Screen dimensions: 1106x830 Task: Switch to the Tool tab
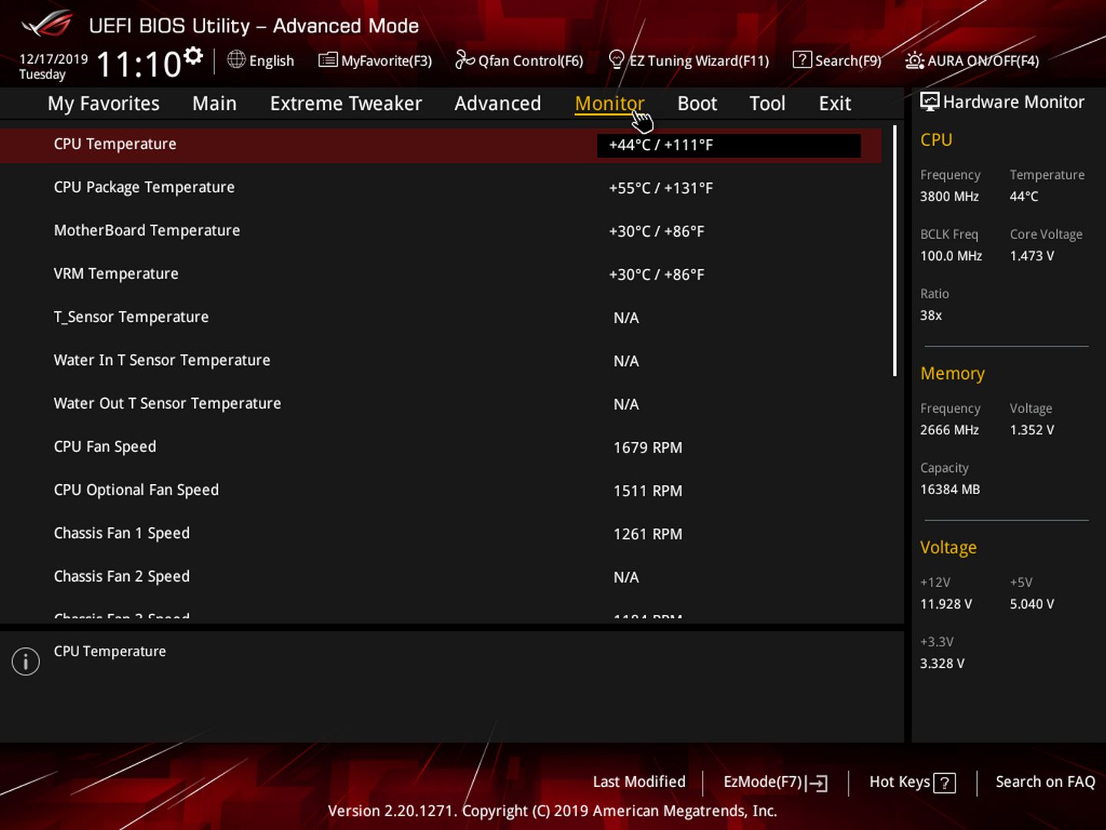[767, 103]
